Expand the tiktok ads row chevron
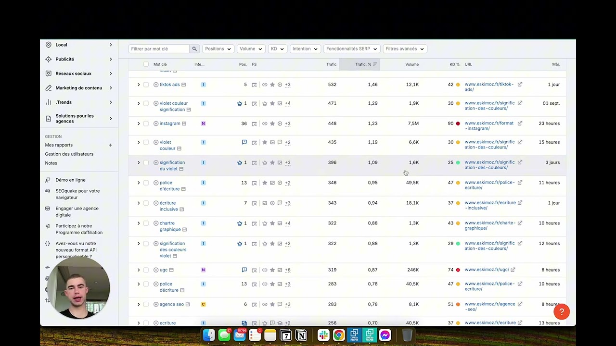This screenshot has width=616, height=346. [139, 85]
